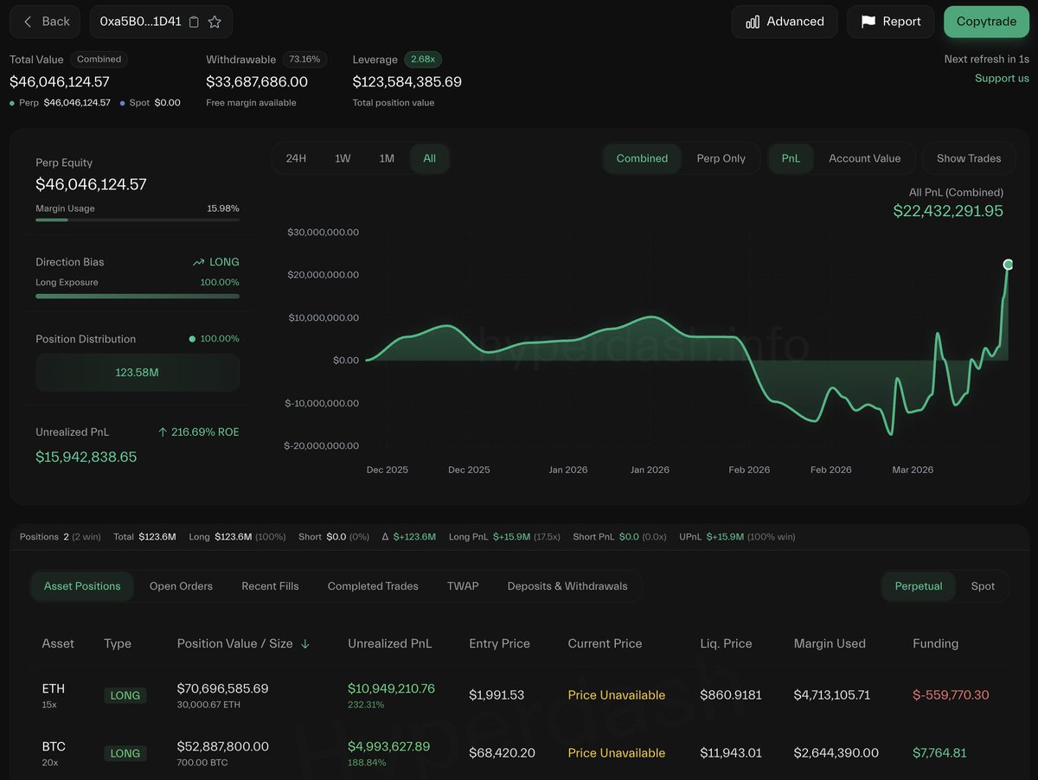Switch positions table to Spot
Screen dimensions: 1038x780
pos(984,585)
